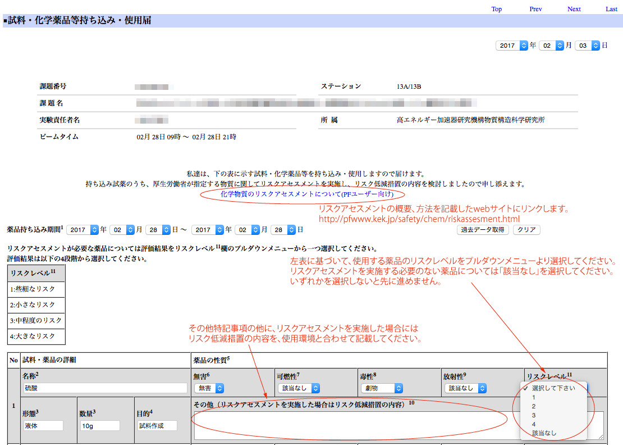This screenshot has width=623, height=445.
Task: Open the Top navigation link
Action: pyautogui.click(x=496, y=9)
